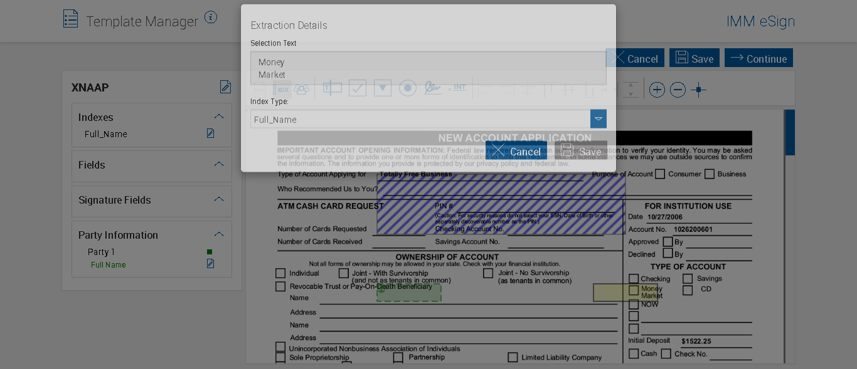
Task: Tick the Business purpose checkbox
Action: (x=710, y=174)
